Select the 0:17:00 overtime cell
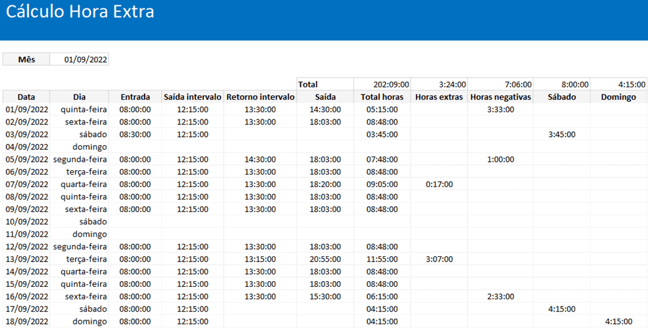 click(x=439, y=185)
